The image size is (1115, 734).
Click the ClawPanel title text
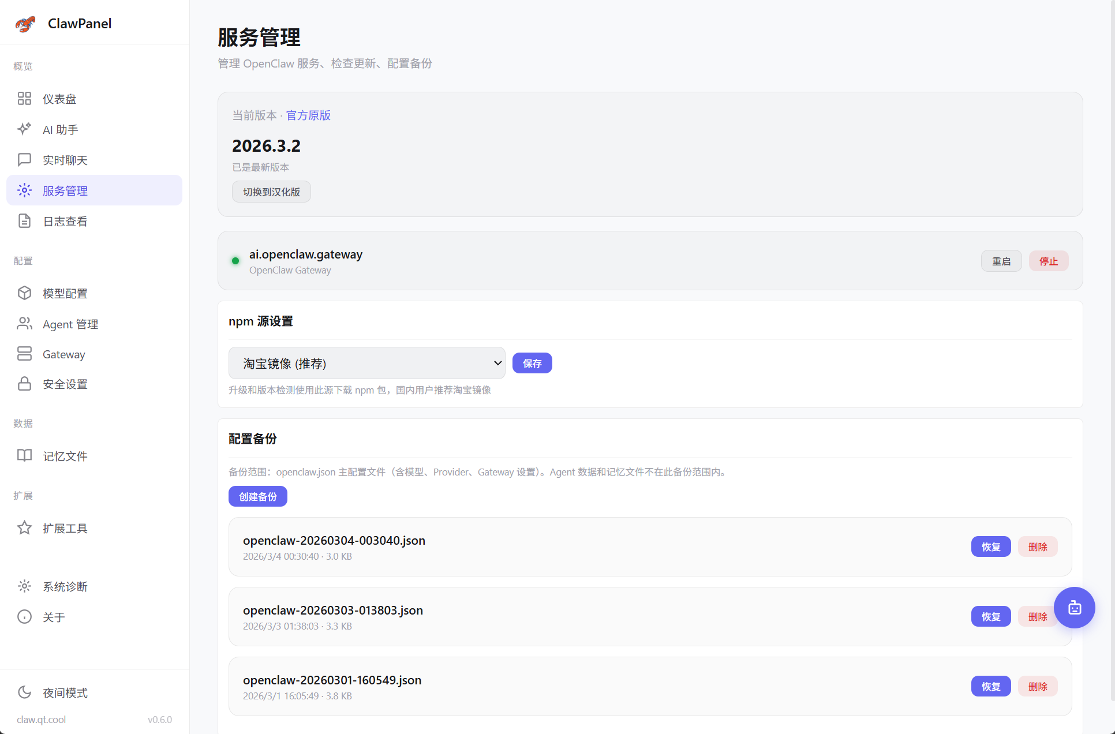coord(80,24)
